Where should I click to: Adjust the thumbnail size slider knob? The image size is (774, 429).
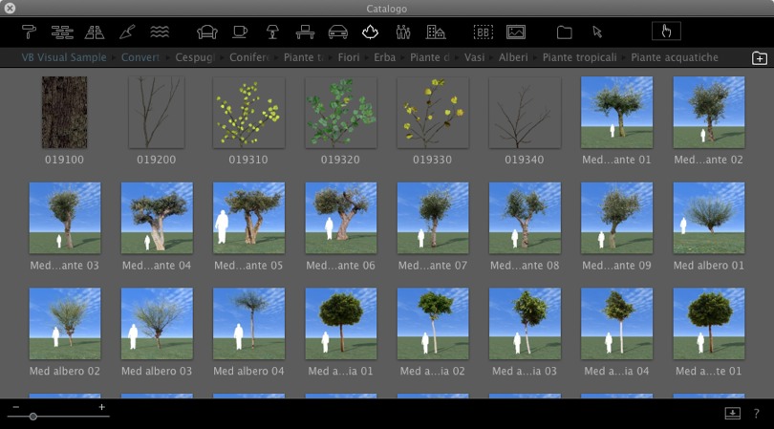coord(33,417)
